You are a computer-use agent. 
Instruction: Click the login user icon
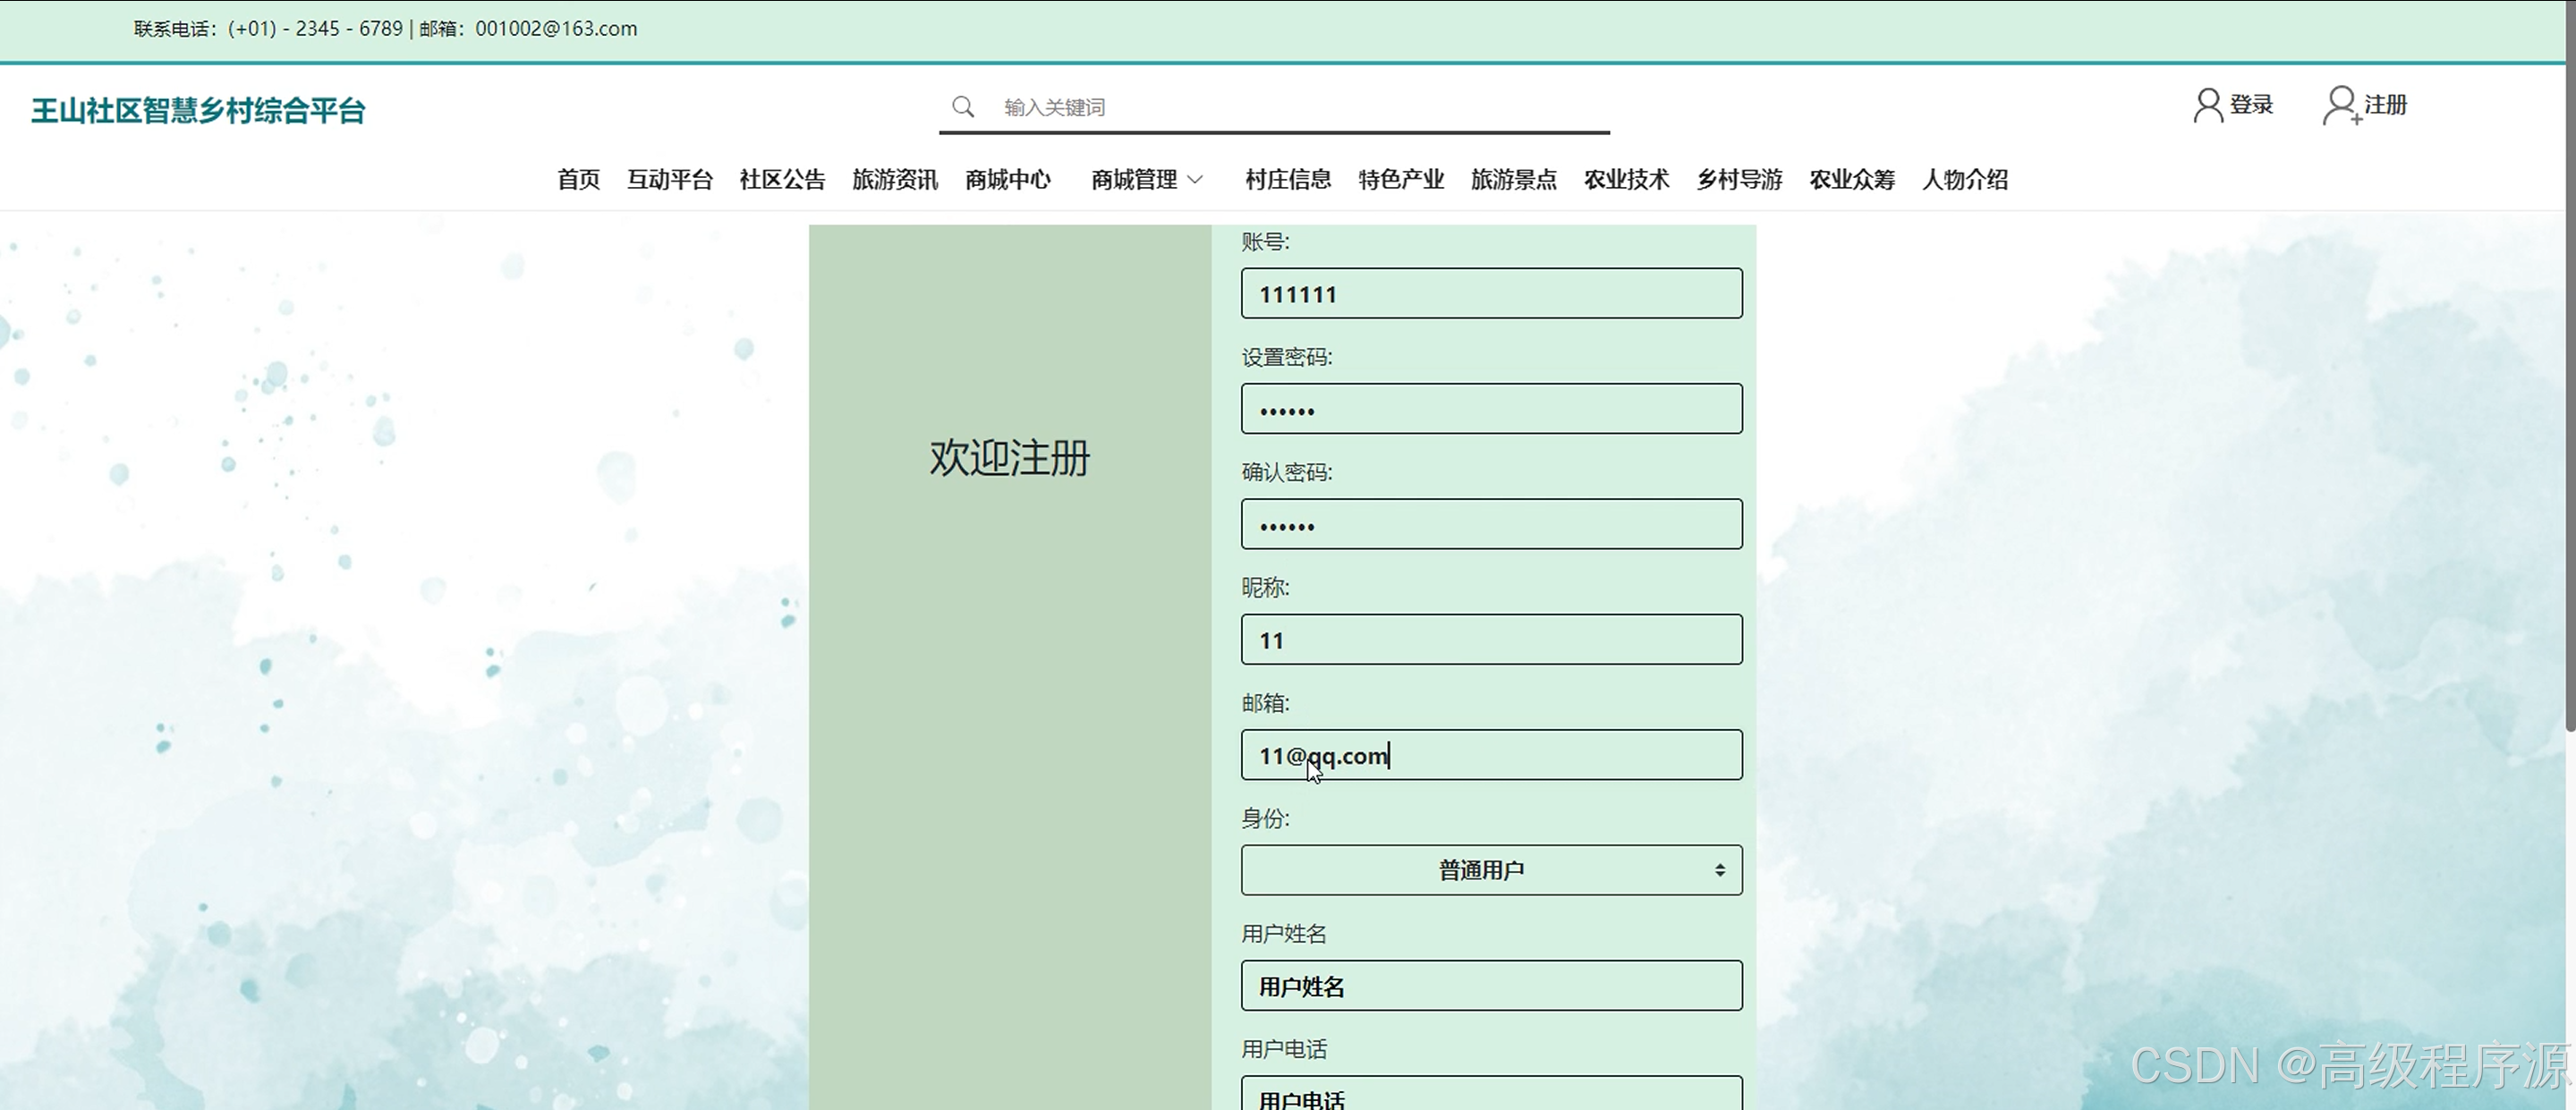[2207, 105]
